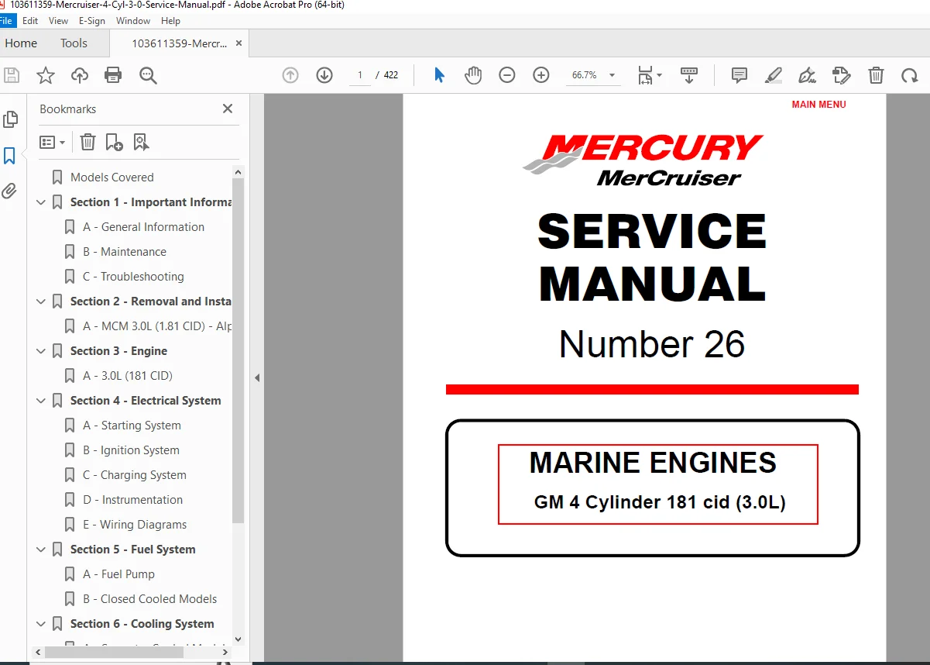The image size is (930, 665).
Task: Add the document to starred files
Action: (46, 75)
